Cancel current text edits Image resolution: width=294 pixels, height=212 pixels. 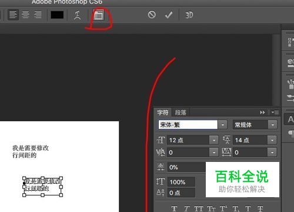click(152, 15)
